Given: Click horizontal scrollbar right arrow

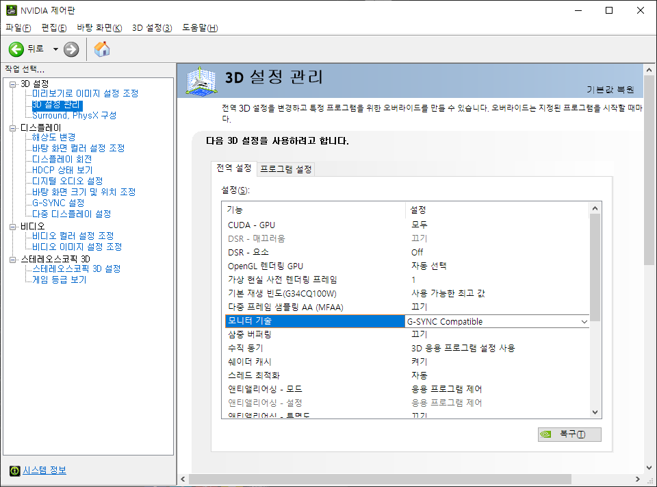Looking at the screenshot, I should point(637,479).
